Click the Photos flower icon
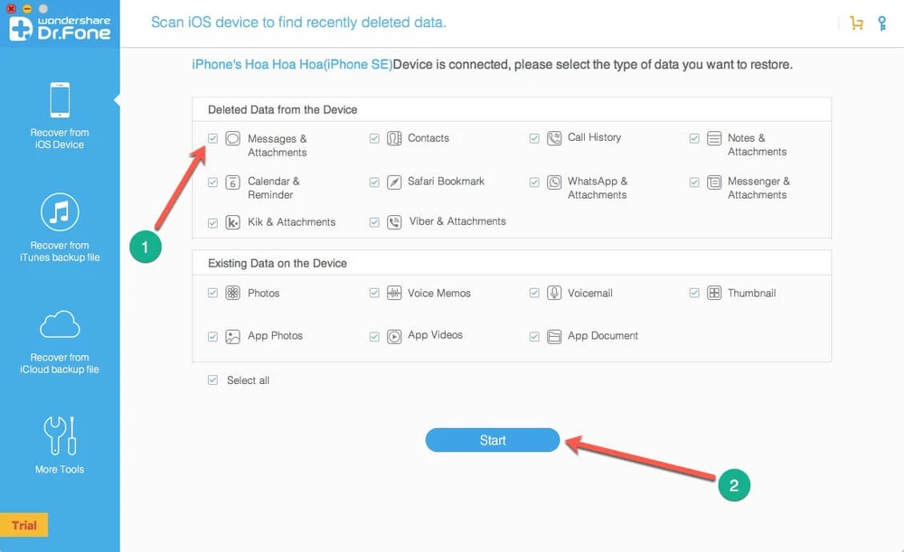The height and width of the screenshot is (552, 904). tap(233, 293)
